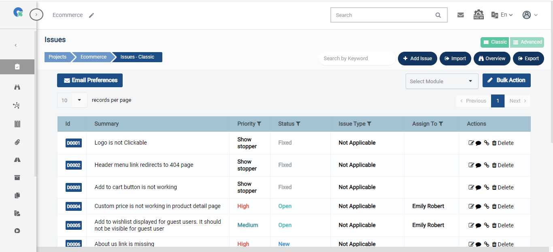
Task: Edit issue D0004 with the edit icon
Action: tap(471, 206)
